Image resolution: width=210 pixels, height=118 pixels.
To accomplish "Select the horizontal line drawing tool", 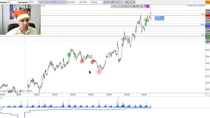I will pyautogui.click(x=116, y=6).
